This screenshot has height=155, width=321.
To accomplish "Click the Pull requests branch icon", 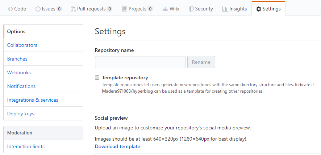I will click(x=73, y=9).
